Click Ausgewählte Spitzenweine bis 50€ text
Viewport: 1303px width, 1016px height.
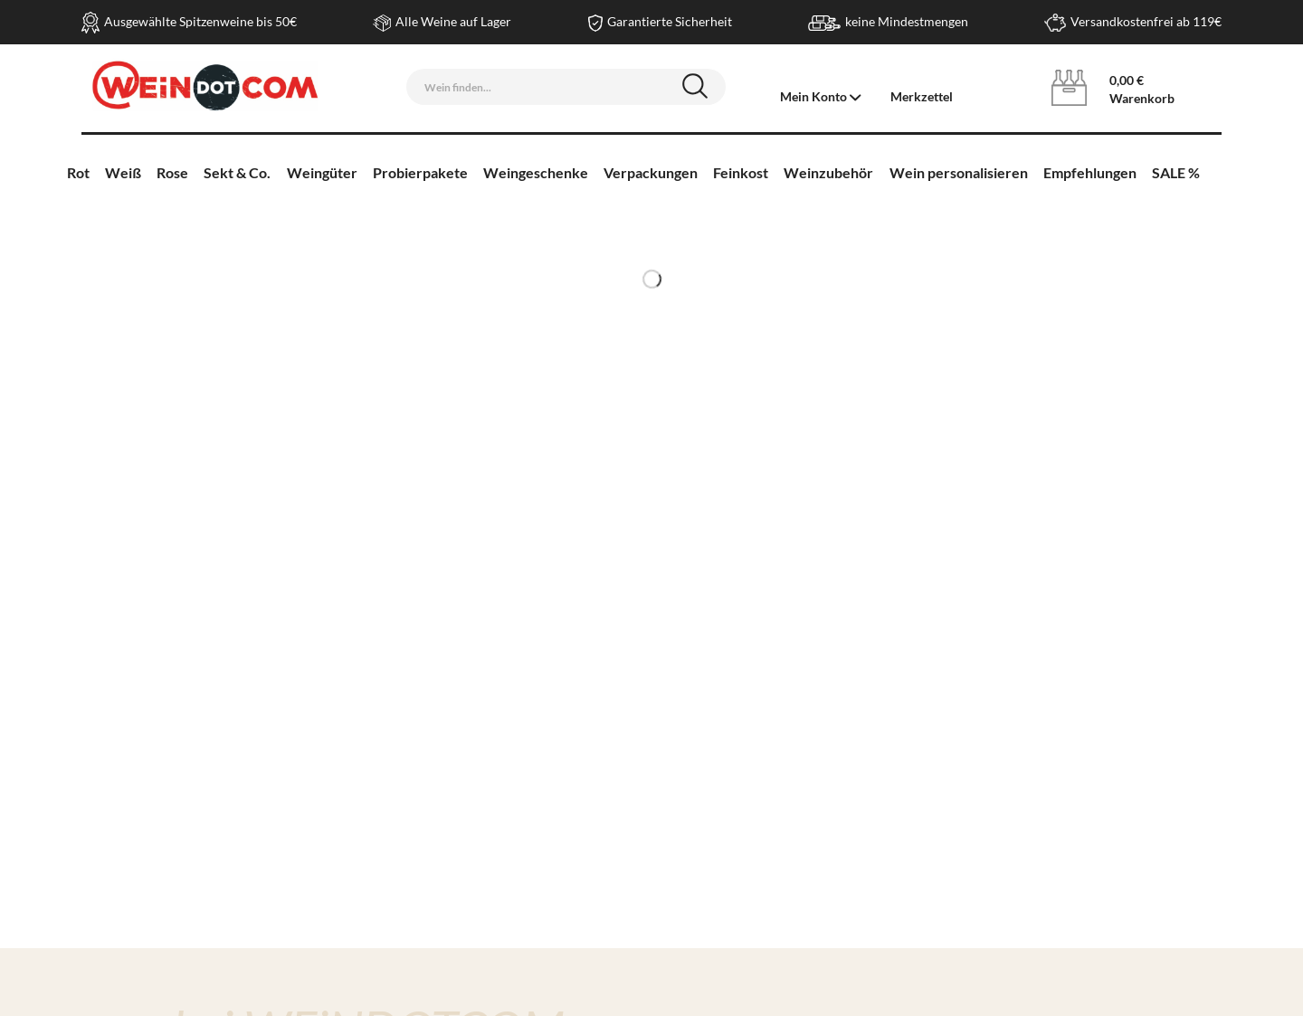pyautogui.click(x=200, y=22)
